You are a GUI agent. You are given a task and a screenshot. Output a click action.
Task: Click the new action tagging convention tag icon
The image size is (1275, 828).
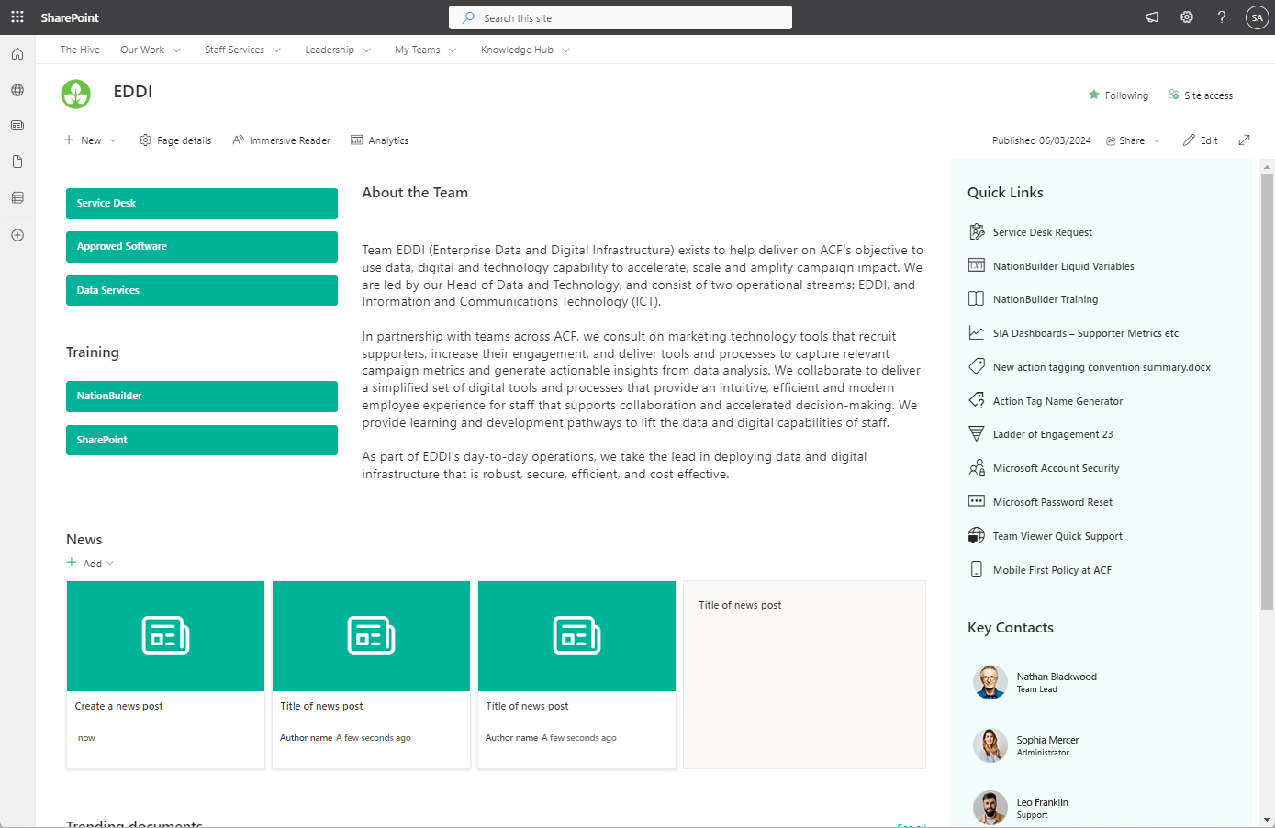pos(977,367)
